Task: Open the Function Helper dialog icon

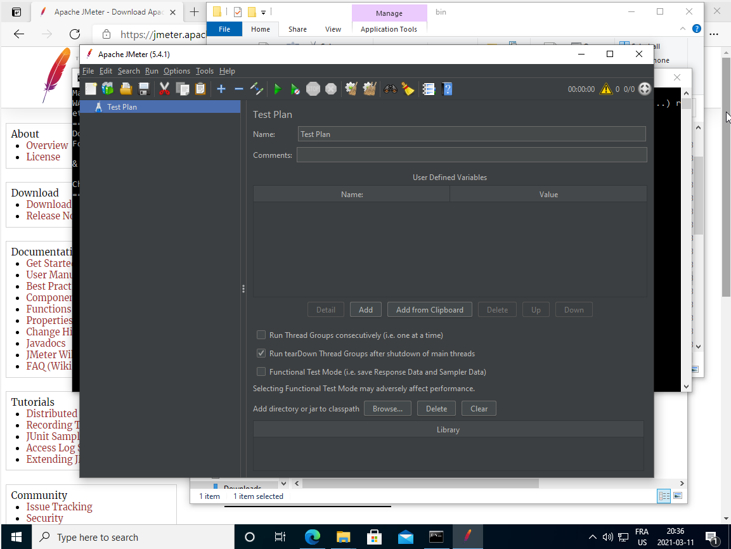Action: (429, 89)
